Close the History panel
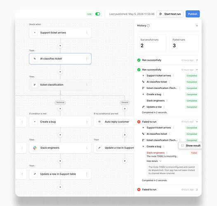 click(x=197, y=26)
